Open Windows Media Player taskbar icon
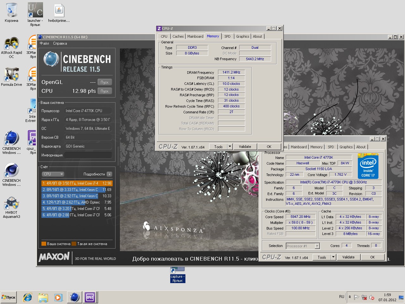This screenshot has width=405, height=304. click(x=58, y=297)
